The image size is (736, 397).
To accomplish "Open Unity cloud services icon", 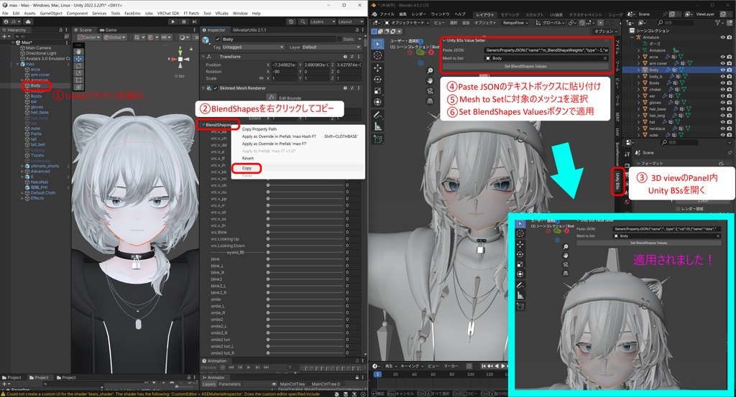I will pos(28,22).
